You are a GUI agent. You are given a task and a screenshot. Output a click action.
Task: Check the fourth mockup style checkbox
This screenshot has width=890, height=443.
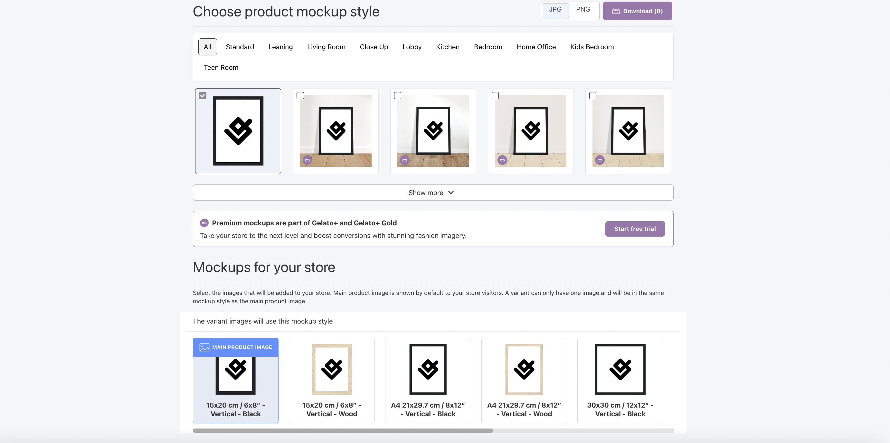pyautogui.click(x=495, y=96)
